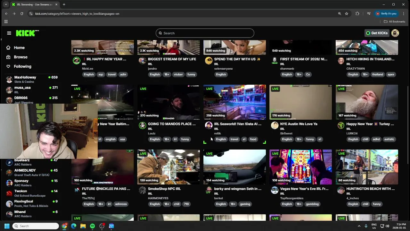Screen dimensions: 410x231
Task: Open Sponsey channel in sidebar
Action: (32, 183)
